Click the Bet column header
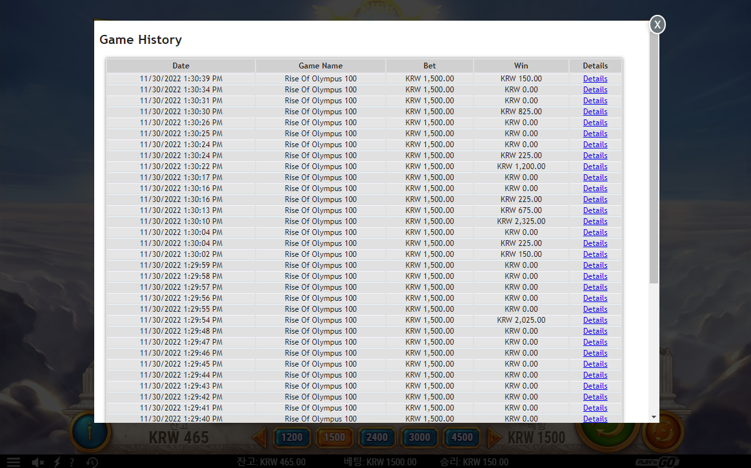This screenshot has width=751, height=468. pos(430,66)
